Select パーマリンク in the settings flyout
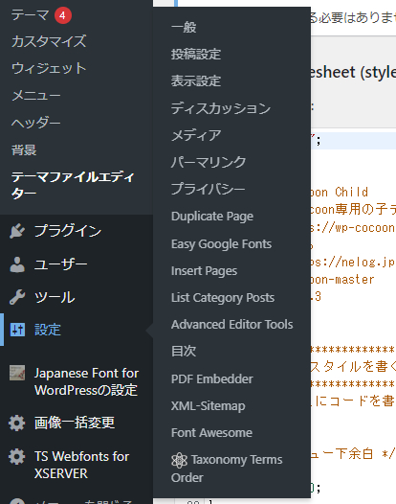Image resolution: width=396 pixels, height=504 pixels. tap(209, 162)
